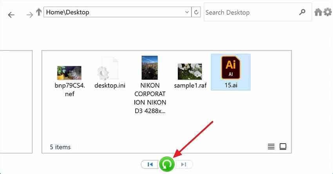Click the 15.ai file name
The width and height of the screenshot is (333, 174).
[x=231, y=85]
